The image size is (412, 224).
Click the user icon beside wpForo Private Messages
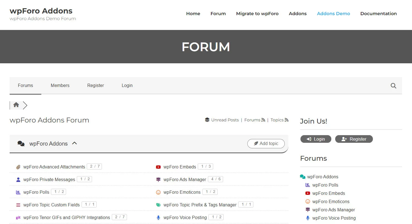18,180
